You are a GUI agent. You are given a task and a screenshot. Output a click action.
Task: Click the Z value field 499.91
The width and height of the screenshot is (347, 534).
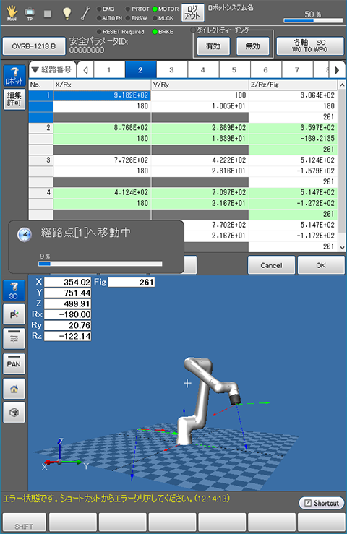67,303
